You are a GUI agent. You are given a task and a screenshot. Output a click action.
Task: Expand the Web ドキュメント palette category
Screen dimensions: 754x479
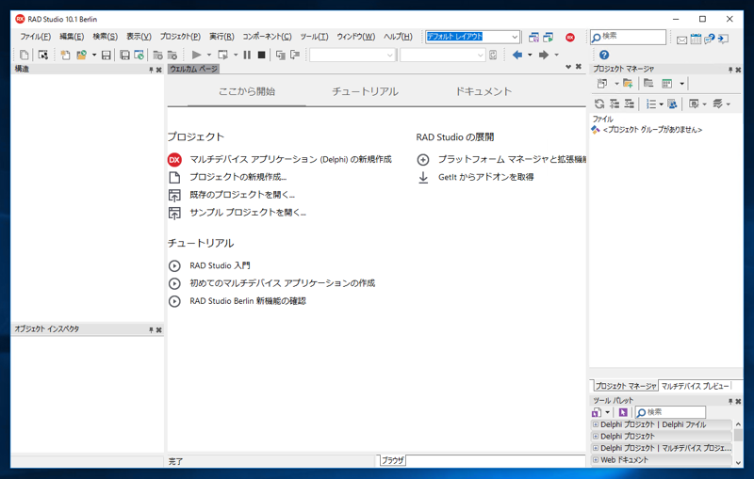tap(596, 460)
